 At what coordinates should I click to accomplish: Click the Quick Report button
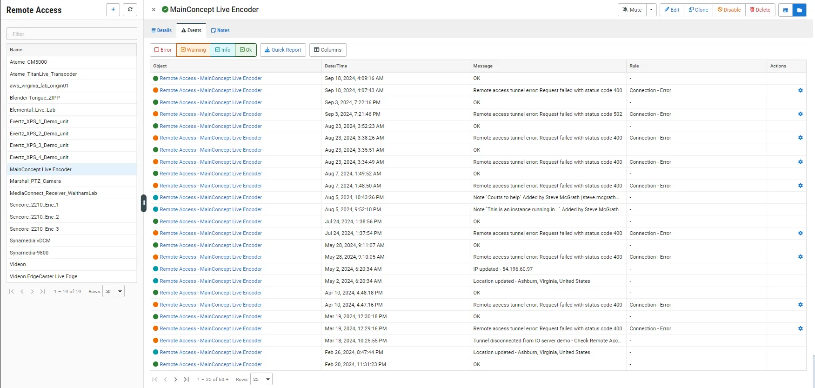click(x=283, y=50)
